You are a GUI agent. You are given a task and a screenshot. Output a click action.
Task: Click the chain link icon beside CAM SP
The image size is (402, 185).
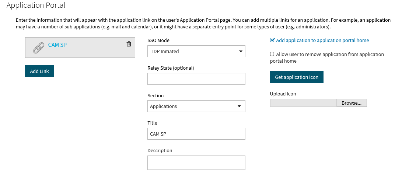38,48
